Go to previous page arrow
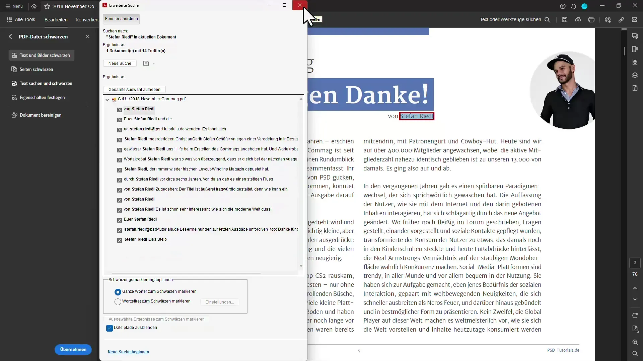The image size is (643, 361). (x=635, y=288)
